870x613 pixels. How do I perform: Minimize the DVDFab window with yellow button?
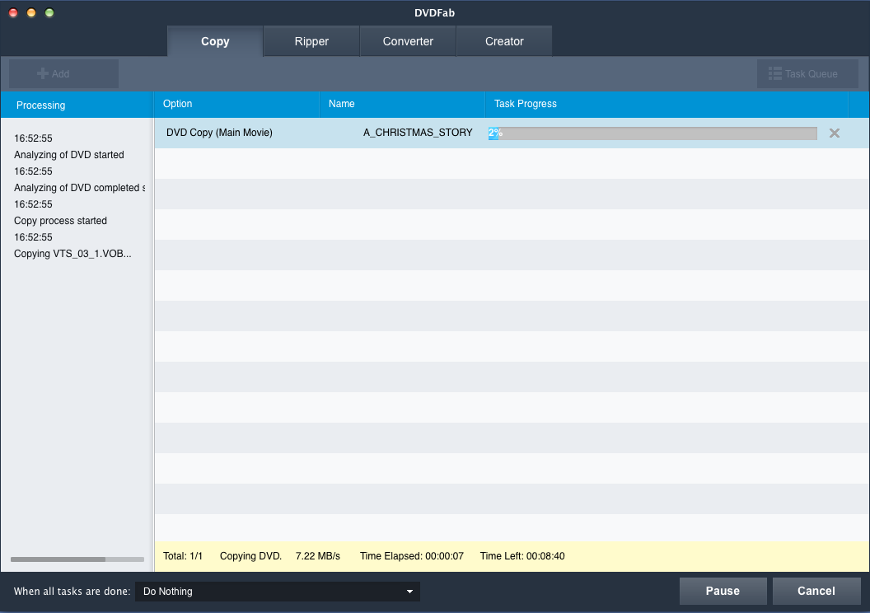click(31, 12)
